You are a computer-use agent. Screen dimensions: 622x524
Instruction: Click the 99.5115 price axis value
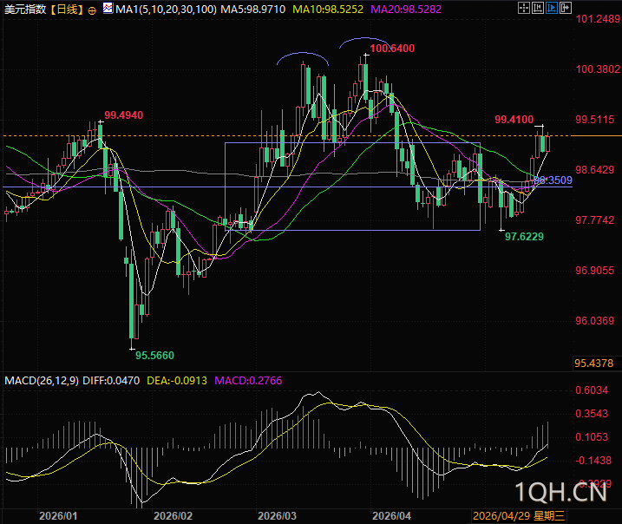coord(594,120)
